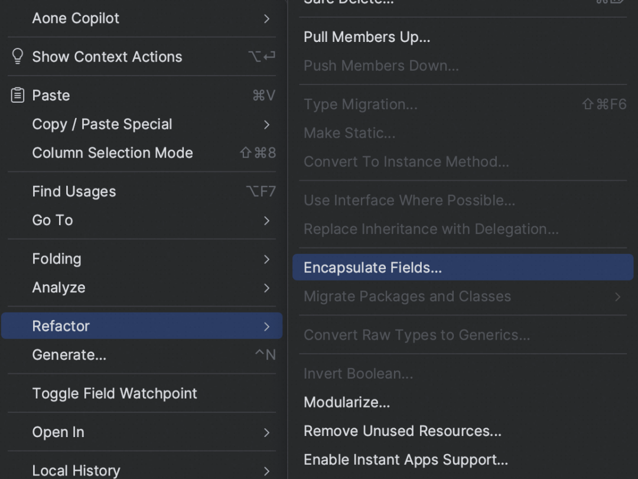Expand the chevron beside Local History
Screen dimensions: 638x479
(266, 471)
